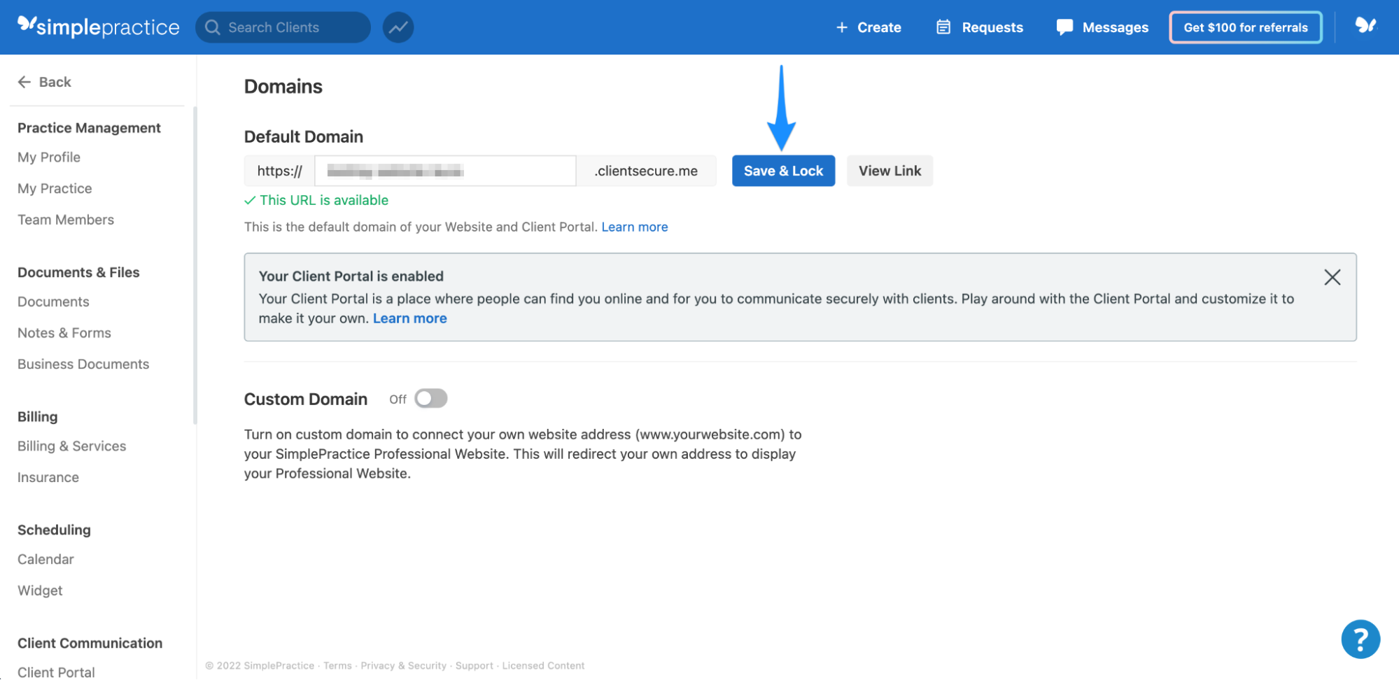Open Billing & Services
Screen dimensions: 1399x680
[x=72, y=446]
